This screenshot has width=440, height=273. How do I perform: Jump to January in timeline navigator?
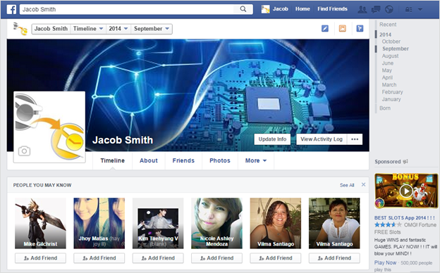391,99
